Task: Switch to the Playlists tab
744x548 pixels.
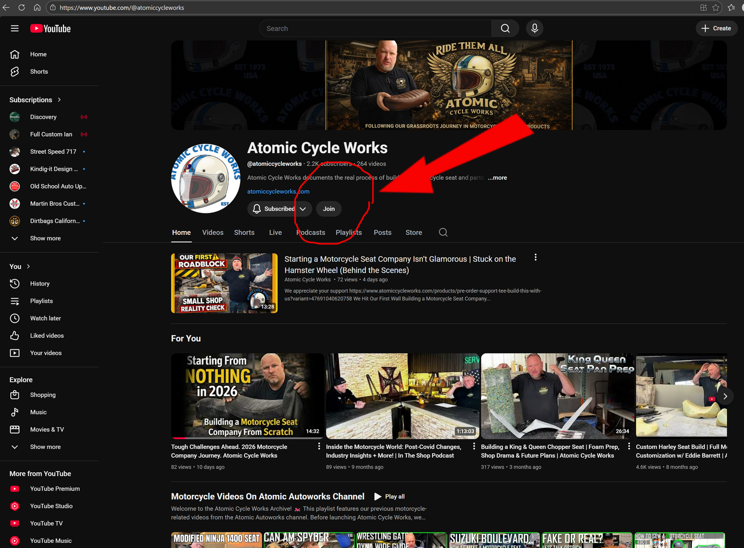Action: click(x=348, y=232)
